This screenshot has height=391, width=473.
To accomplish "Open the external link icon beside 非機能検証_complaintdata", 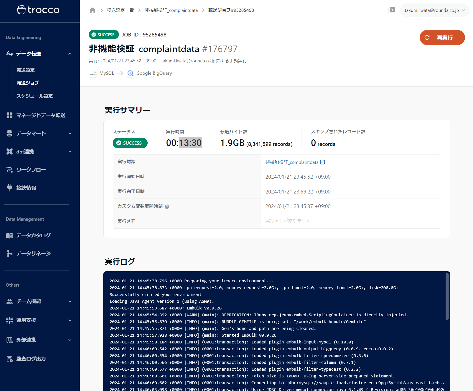I will (322, 162).
